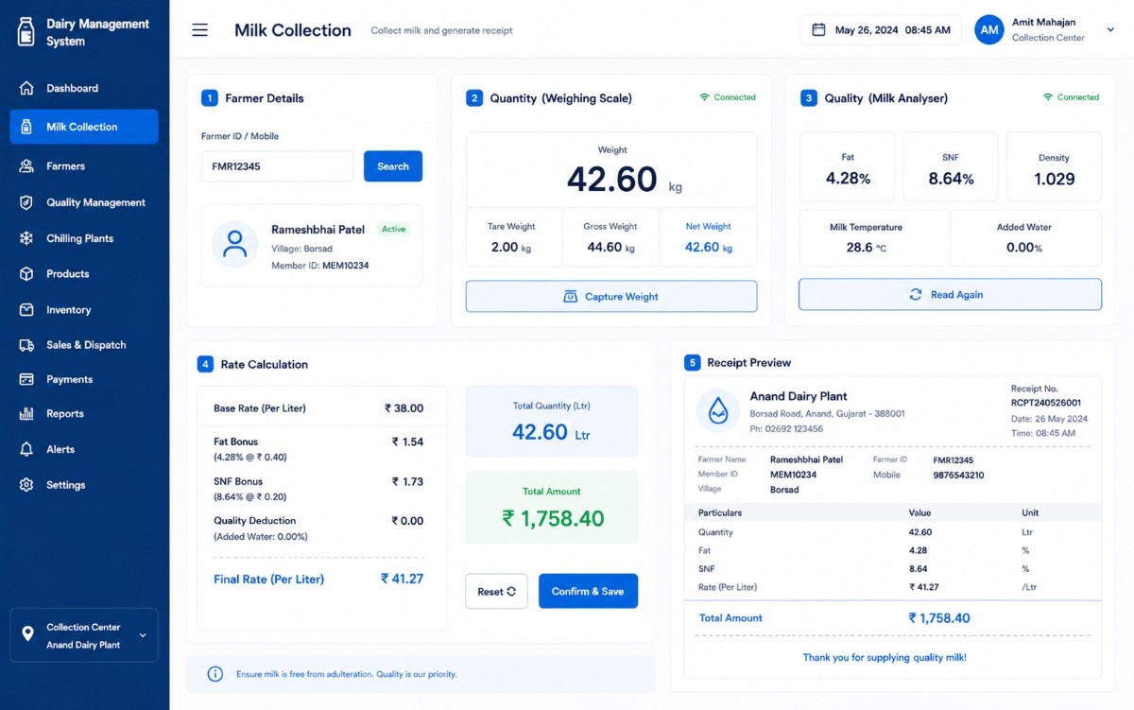
Task: Click the SNF 8.64% reading
Action: pos(951,178)
